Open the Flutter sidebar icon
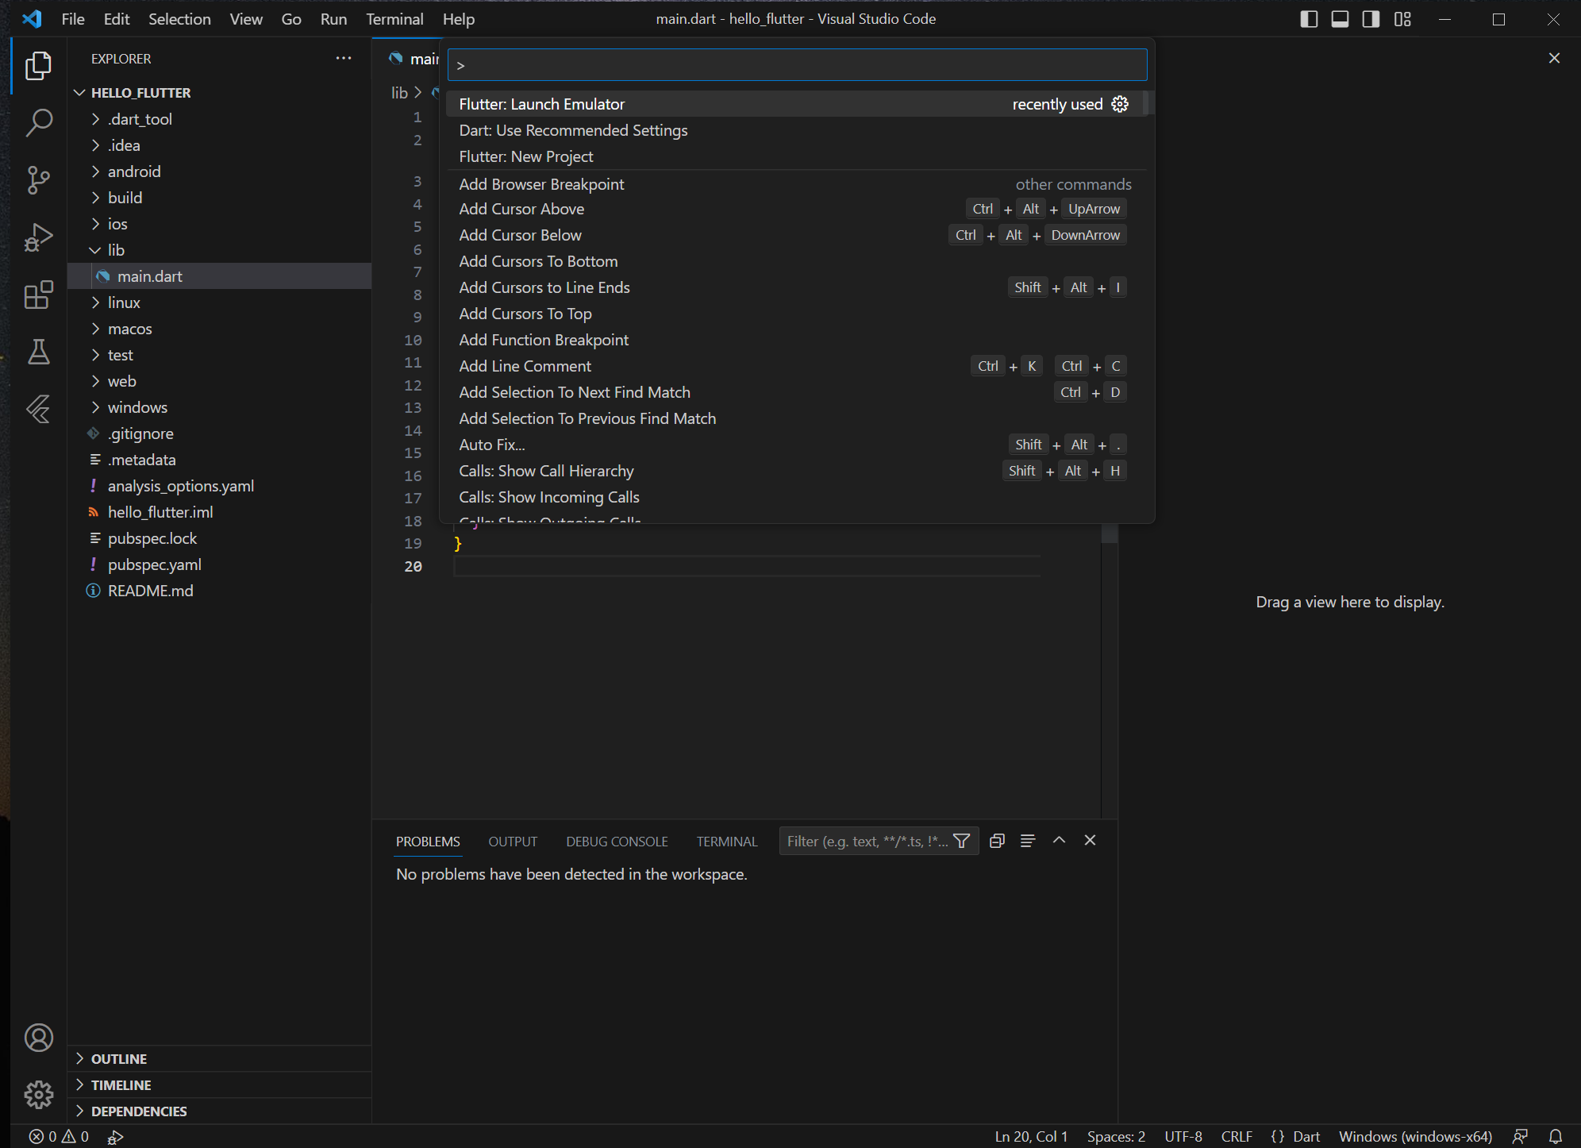Viewport: 1581px width, 1148px height. (x=38, y=409)
